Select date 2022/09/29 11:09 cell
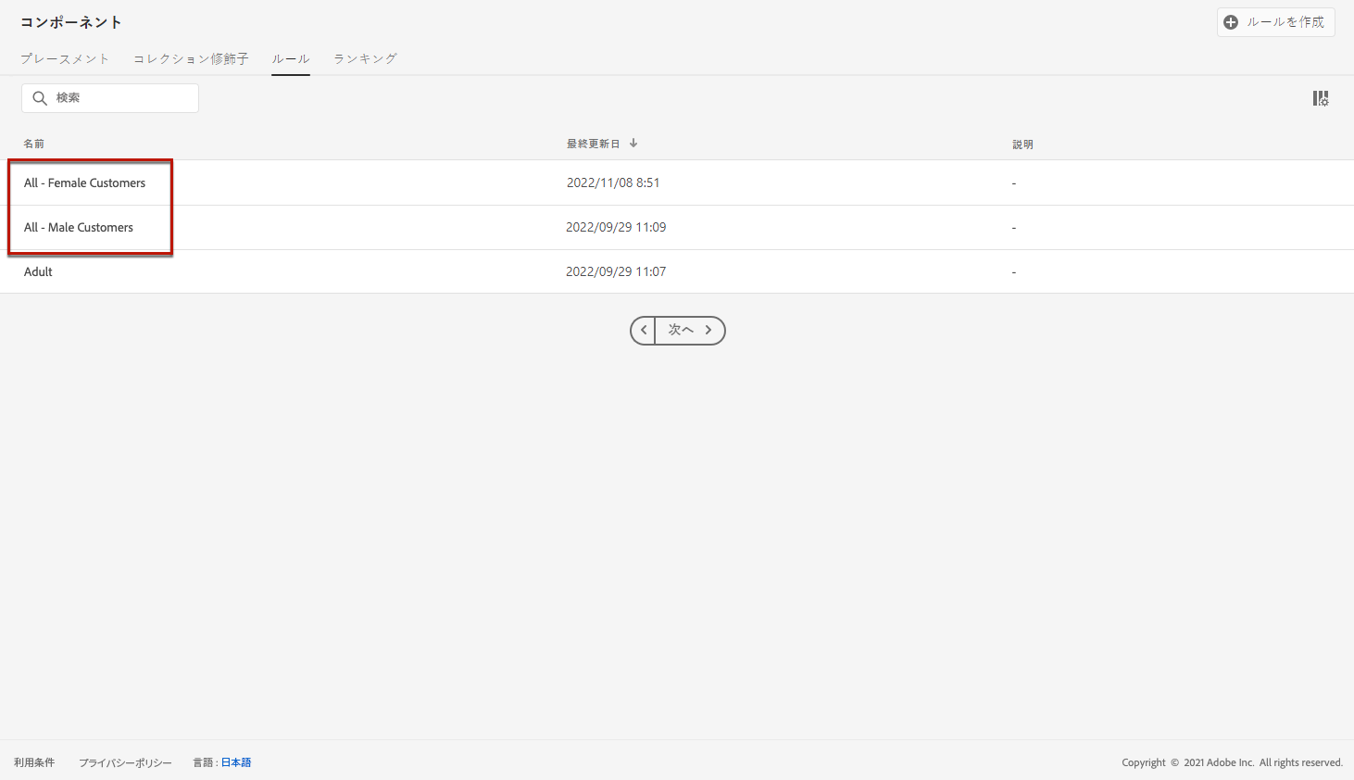 (616, 227)
